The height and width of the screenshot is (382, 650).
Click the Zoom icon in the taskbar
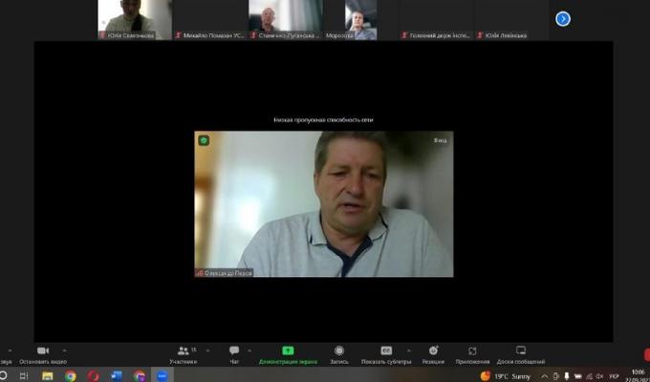[162, 375]
